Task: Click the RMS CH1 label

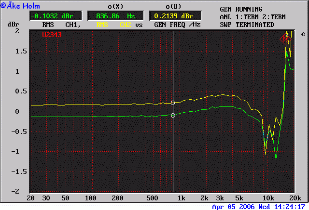Action: (61, 25)
